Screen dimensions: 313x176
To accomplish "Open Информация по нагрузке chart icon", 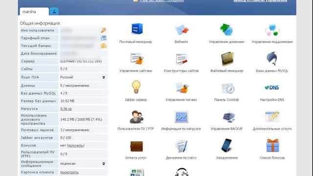I will pyautogui.click(x=181, y=117).
